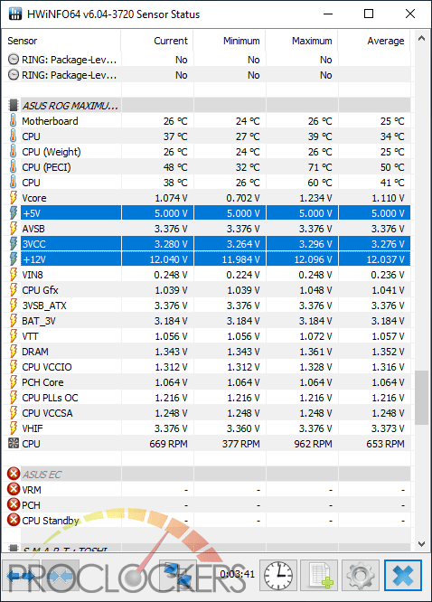Select the highlighted +12V row

point(208,259)
